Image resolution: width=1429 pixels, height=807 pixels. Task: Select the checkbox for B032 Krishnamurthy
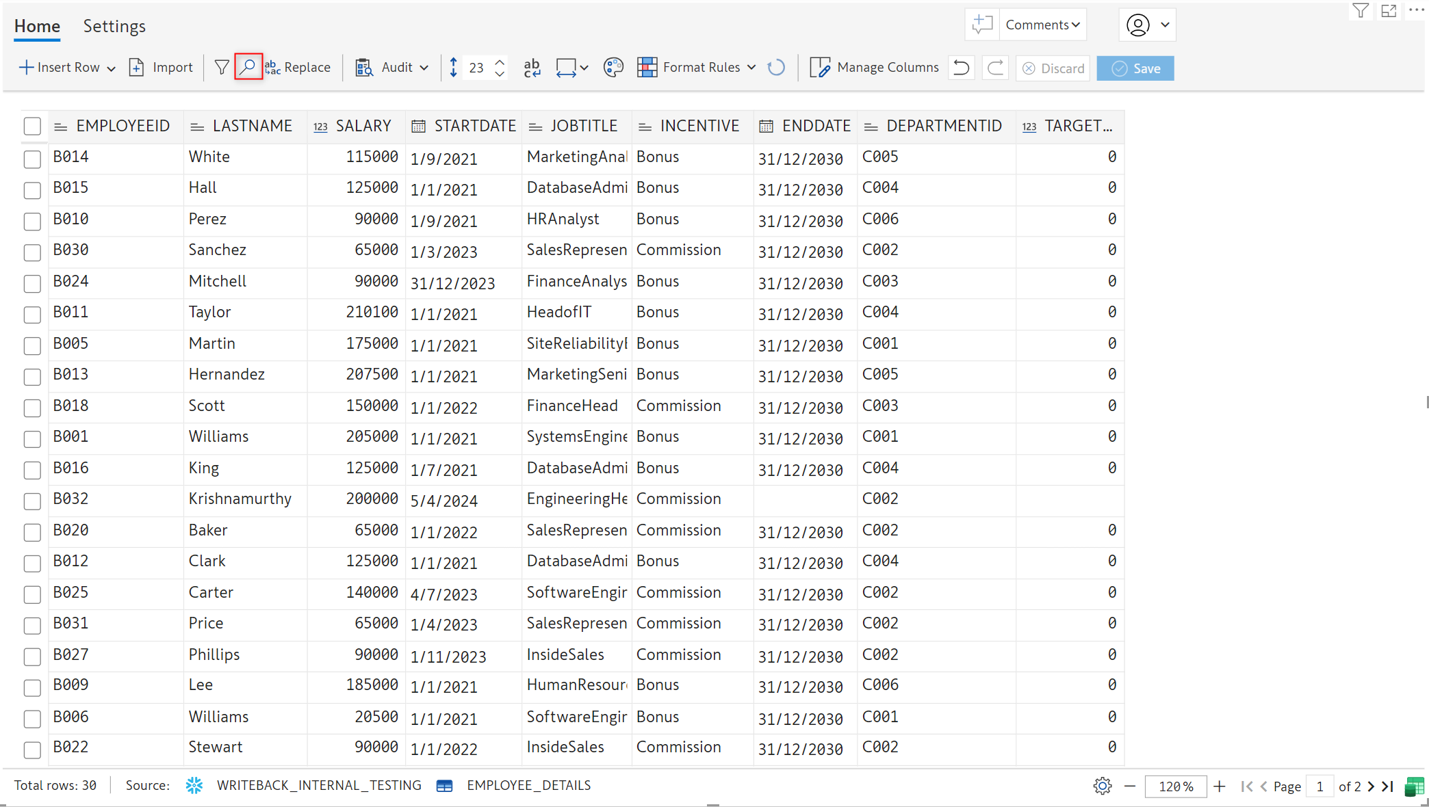(32, 501)
